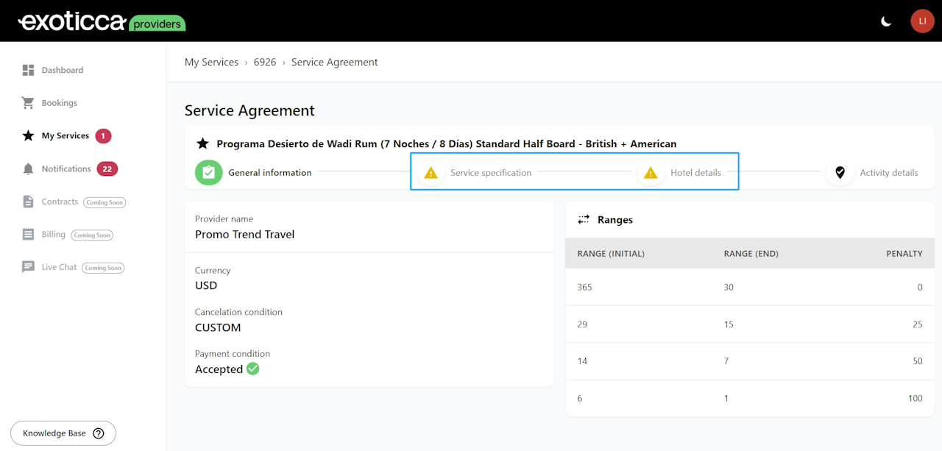
Task: Click the CUSTOM cancelation condition value
Action: pos(218,327)
